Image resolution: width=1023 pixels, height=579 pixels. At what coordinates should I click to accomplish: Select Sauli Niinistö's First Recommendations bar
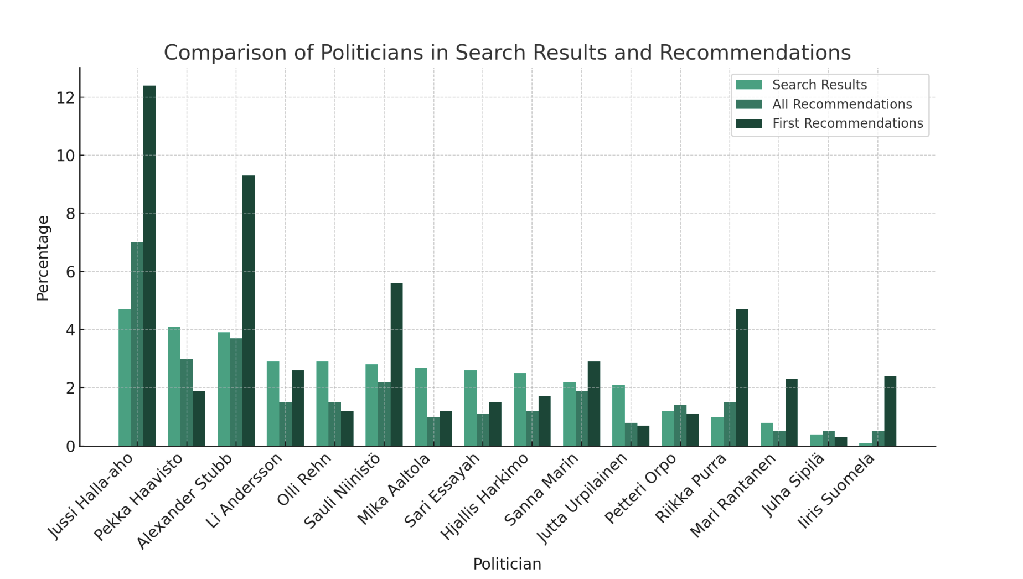(x=396, y=364)
